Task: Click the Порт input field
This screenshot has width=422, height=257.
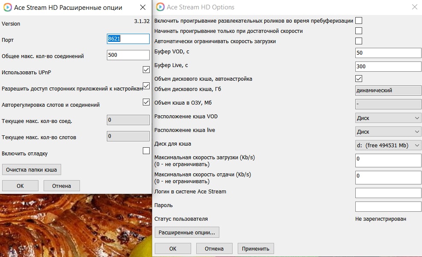Action: pos(128,39)
